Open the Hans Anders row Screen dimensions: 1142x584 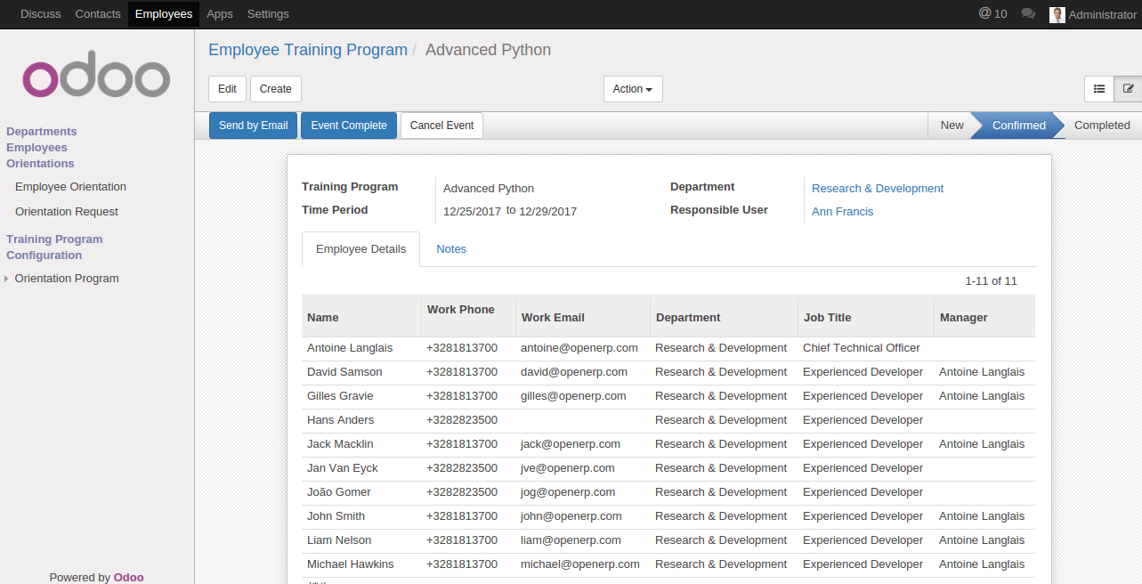point(668,420)
